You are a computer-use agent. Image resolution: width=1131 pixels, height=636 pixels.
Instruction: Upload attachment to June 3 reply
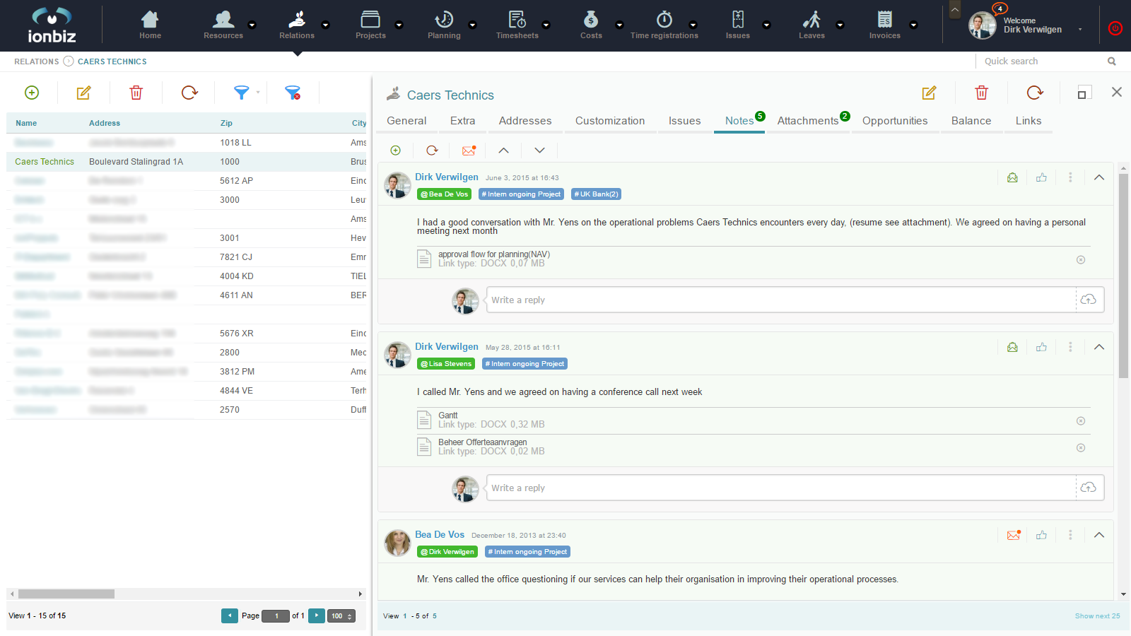point(1089,300)
